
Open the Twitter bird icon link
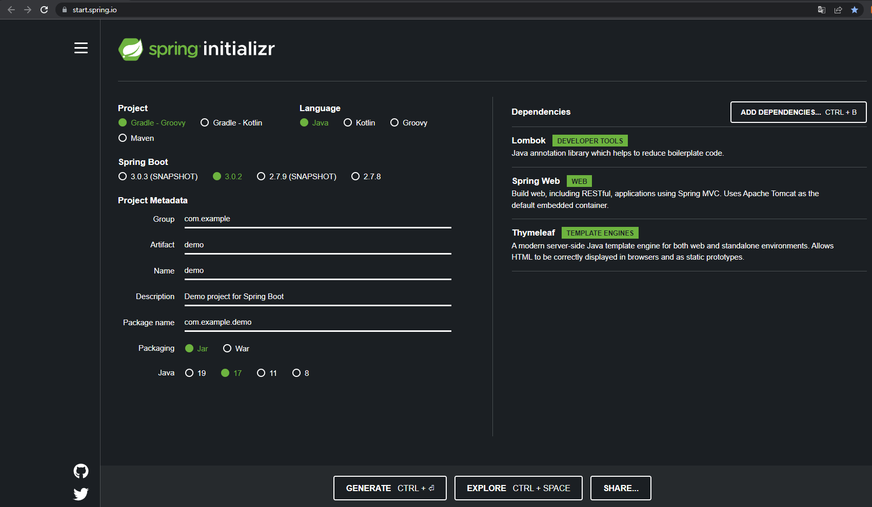(81, 494)
